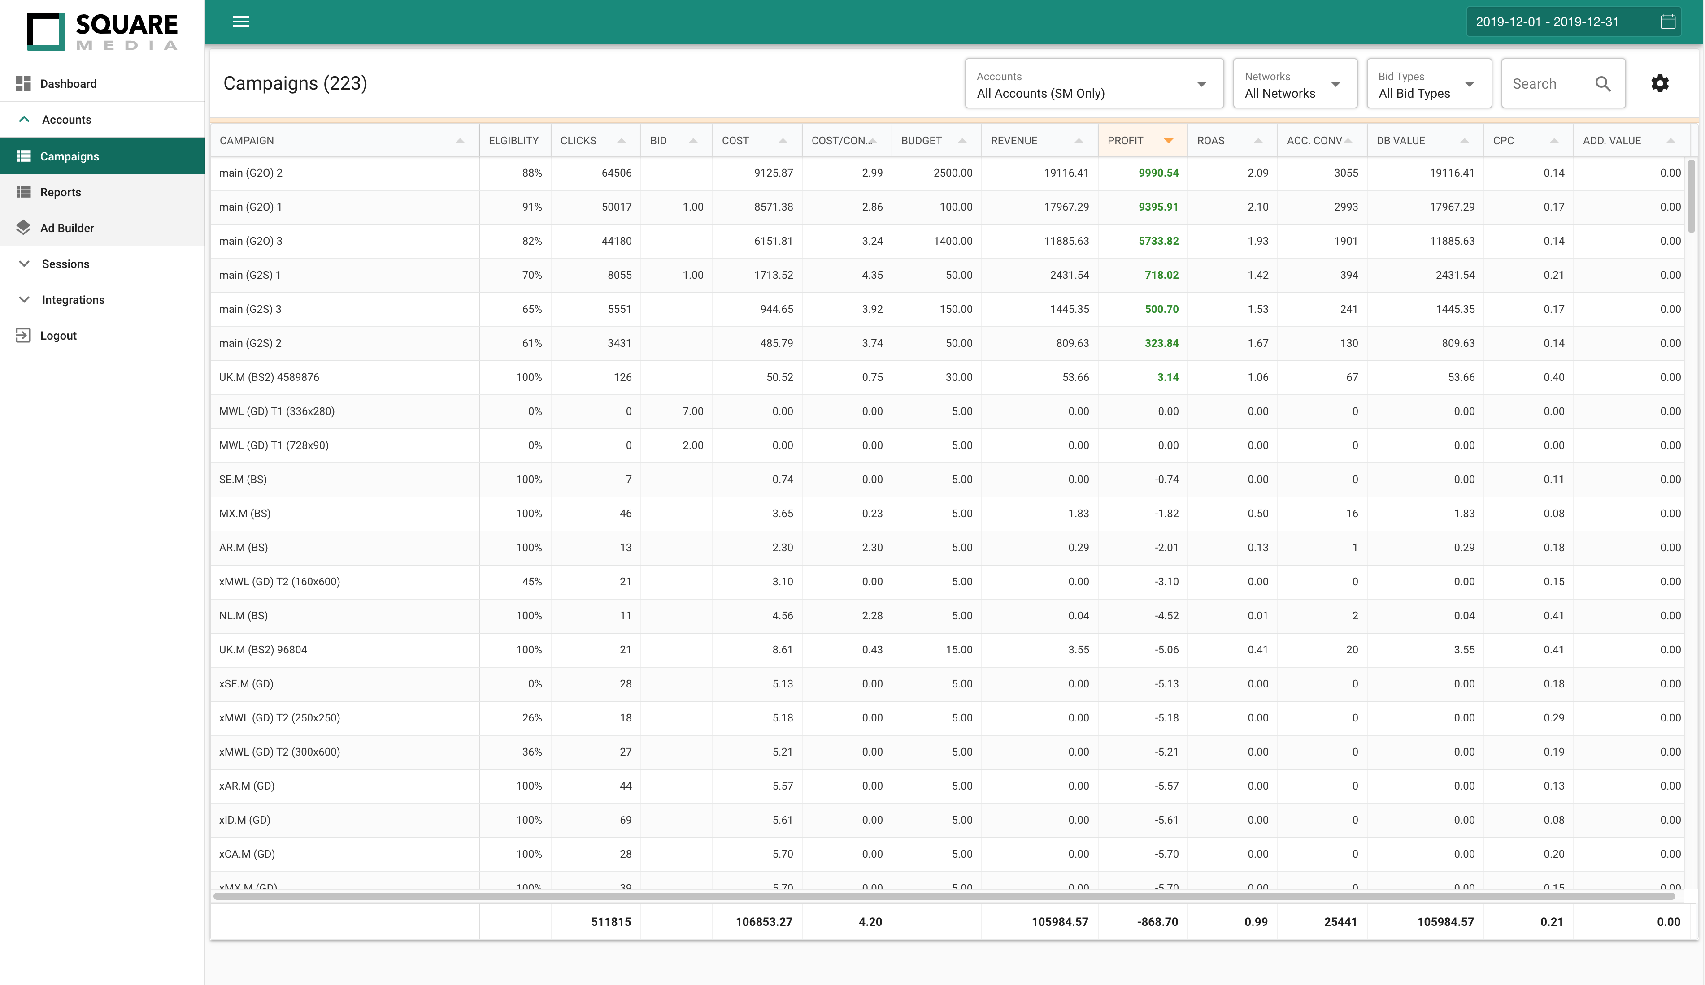Image resolution: width=1705 pixels, height=985 pixels.
Task: Open the Bid Types dropdown
Action: pos(1428,84)
